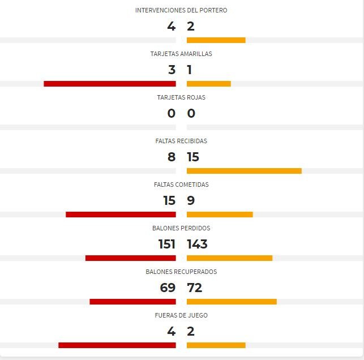Click the number 15 under Faltas Recibidas
Image resolution: width=364 pixels, height=360 pixels.
[x=193, y=157]
